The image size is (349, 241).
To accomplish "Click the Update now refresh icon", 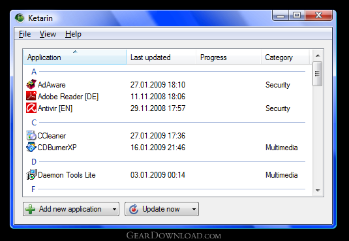I will pos(134,209).
